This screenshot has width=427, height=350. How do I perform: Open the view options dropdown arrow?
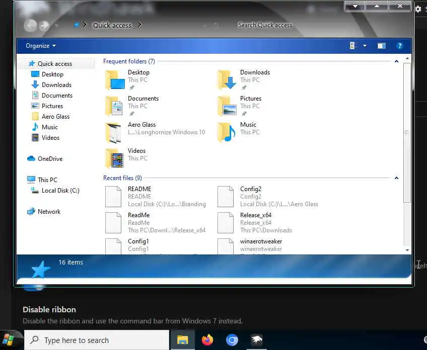[x=365, y=46]
